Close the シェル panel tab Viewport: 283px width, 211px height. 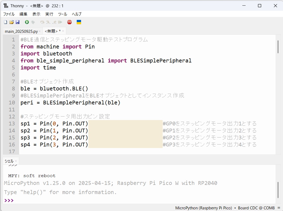point(16,161)
